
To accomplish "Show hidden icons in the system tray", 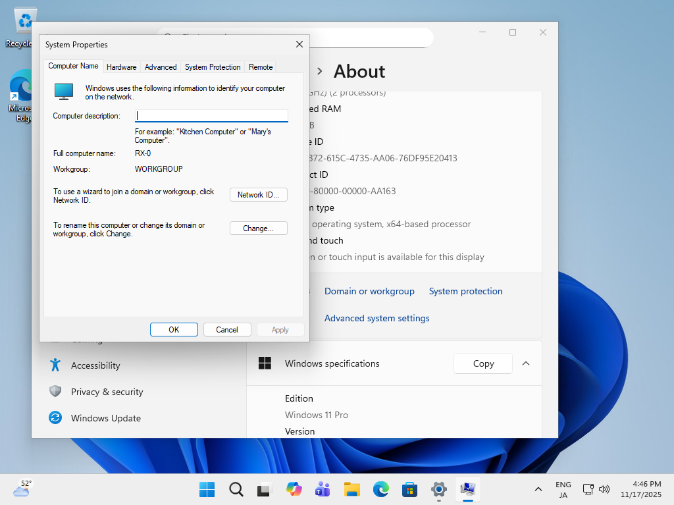I will (538, 489).
